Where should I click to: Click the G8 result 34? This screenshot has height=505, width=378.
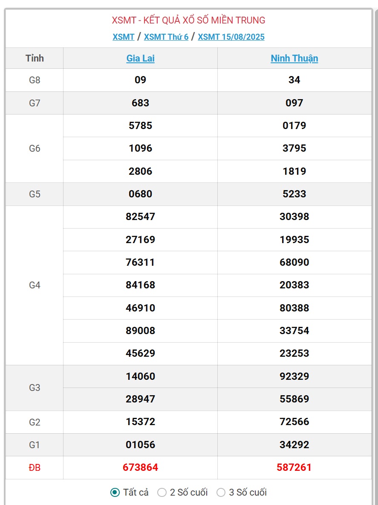click(294, 80)
